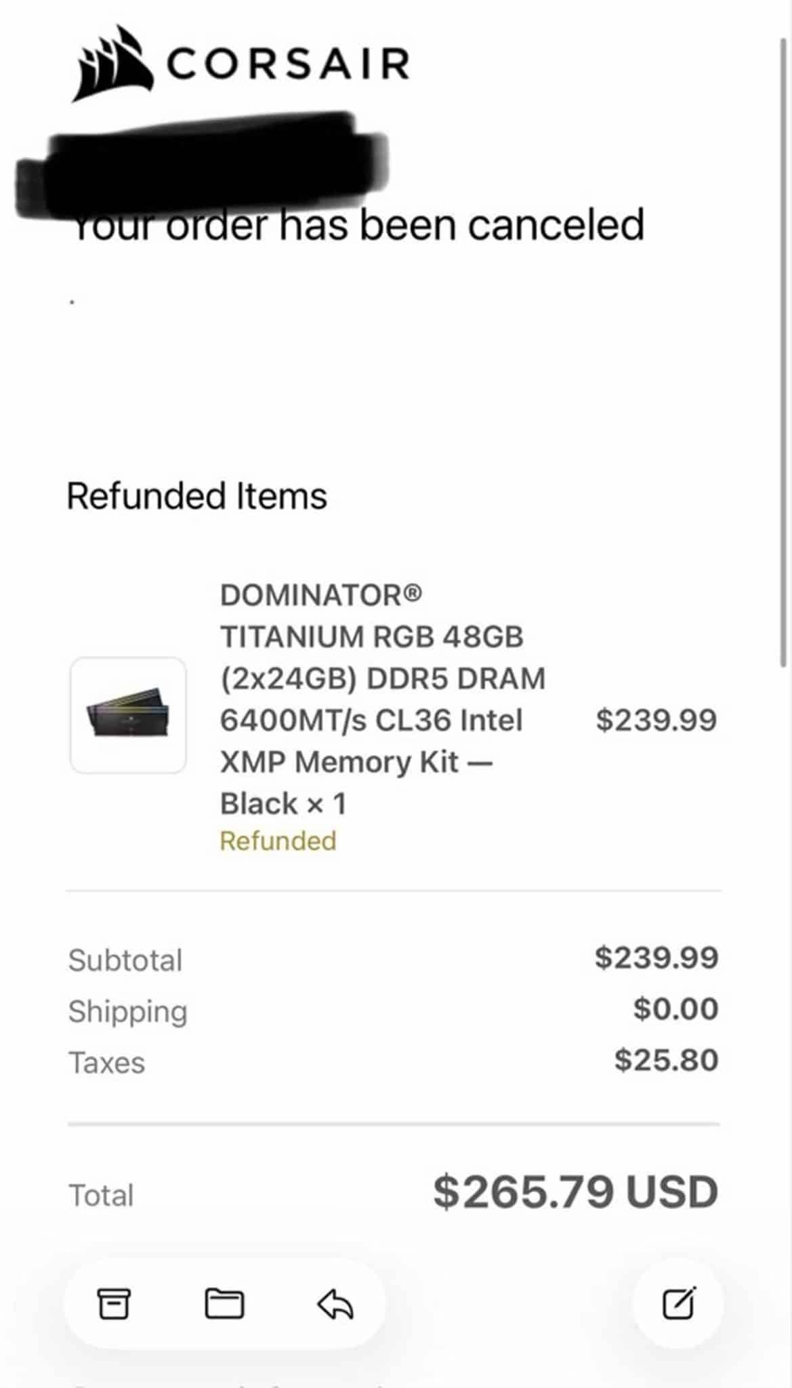Click the CORSAIR wordmark text
792x1388 pixels.
tap(288, 64)
